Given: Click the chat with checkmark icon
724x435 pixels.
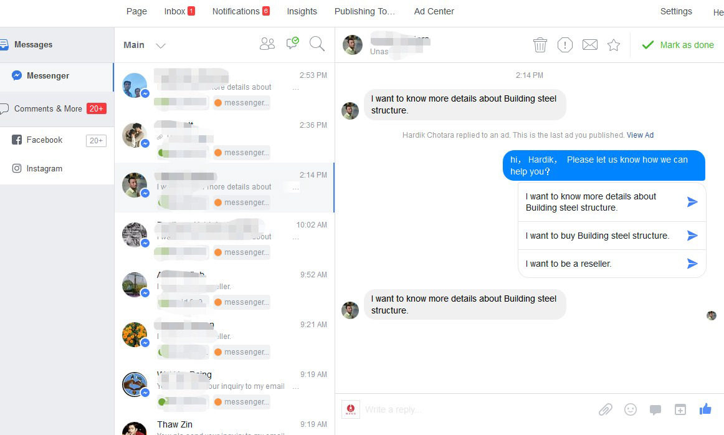Looking at the screenshot, I should tap(292, 44).
